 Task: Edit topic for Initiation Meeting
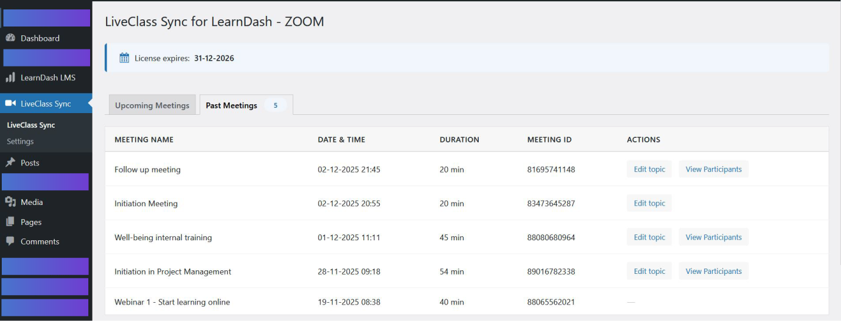(649, 203)
